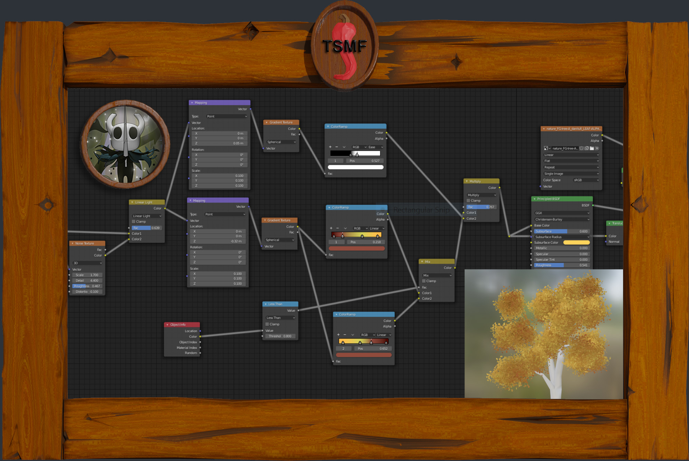Screen dimensions: 689x461
Task: Click the yellow Subsurface Color swatch
Action: pyautogui.click(x=576, y=243)
